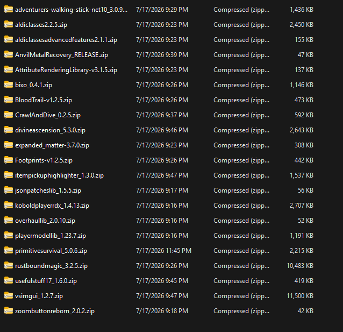Click the AnvilMetalRecovery_RELEASE.zip file name
Image resolution: width=343 pixels, height=332 pixels.
61,55
